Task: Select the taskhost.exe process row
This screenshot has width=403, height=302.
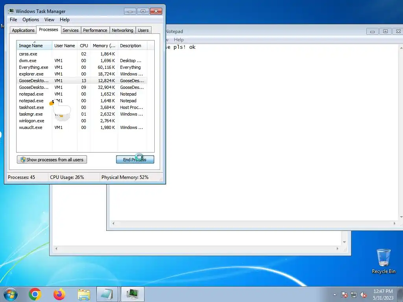Action: point(82,107)
